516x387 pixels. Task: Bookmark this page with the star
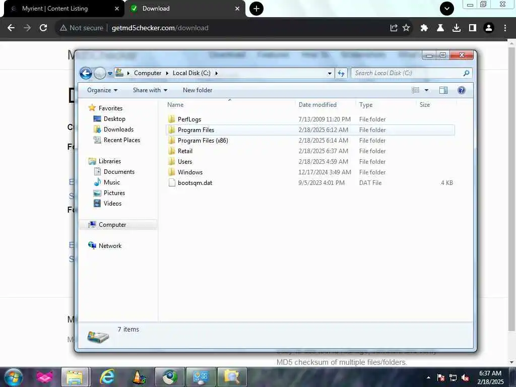tap(407, 28)
